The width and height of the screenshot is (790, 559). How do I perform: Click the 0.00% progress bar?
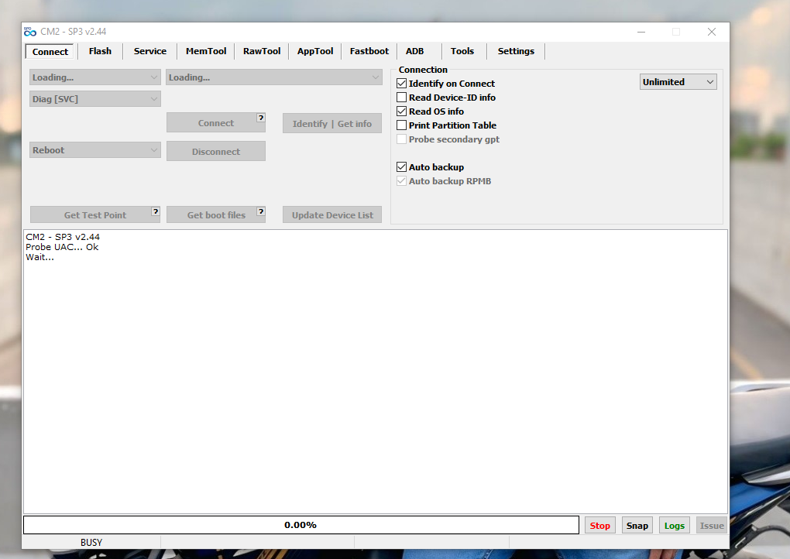point(301,525)
